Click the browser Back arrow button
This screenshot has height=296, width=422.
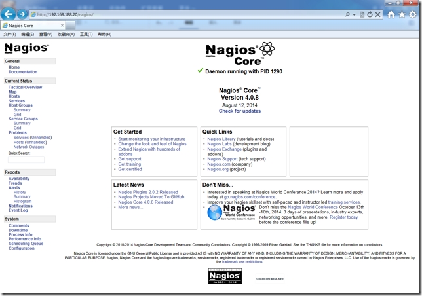tap(8, 14)
